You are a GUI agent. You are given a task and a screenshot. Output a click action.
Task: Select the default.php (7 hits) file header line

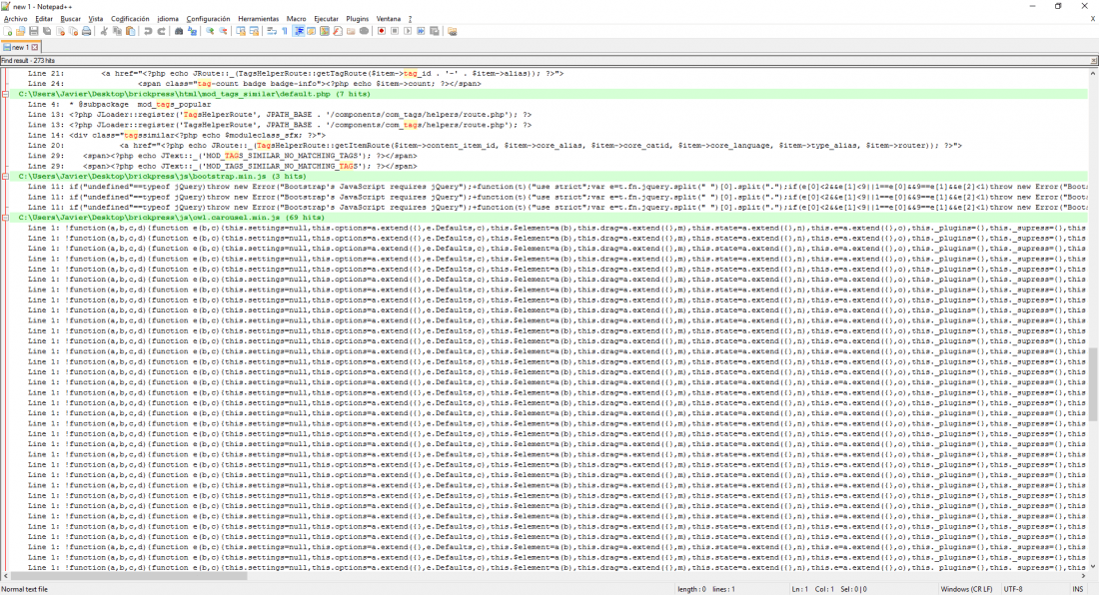[x=194, y=94]
